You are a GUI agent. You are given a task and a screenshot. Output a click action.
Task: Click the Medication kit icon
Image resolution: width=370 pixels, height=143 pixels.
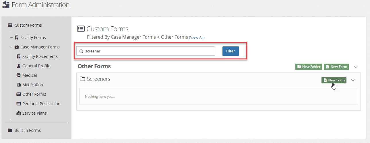[x=19, y=85]
